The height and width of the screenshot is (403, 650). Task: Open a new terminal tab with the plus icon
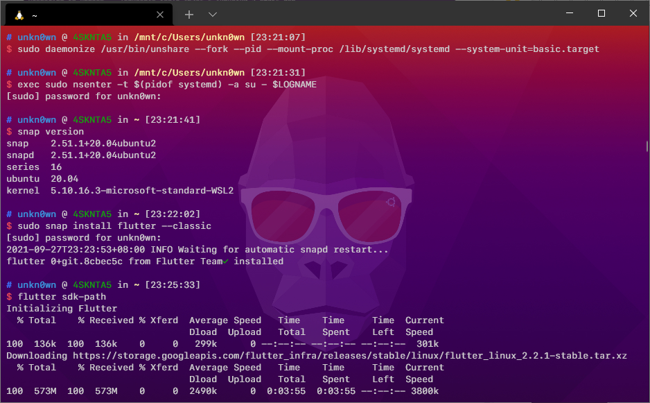188,14
